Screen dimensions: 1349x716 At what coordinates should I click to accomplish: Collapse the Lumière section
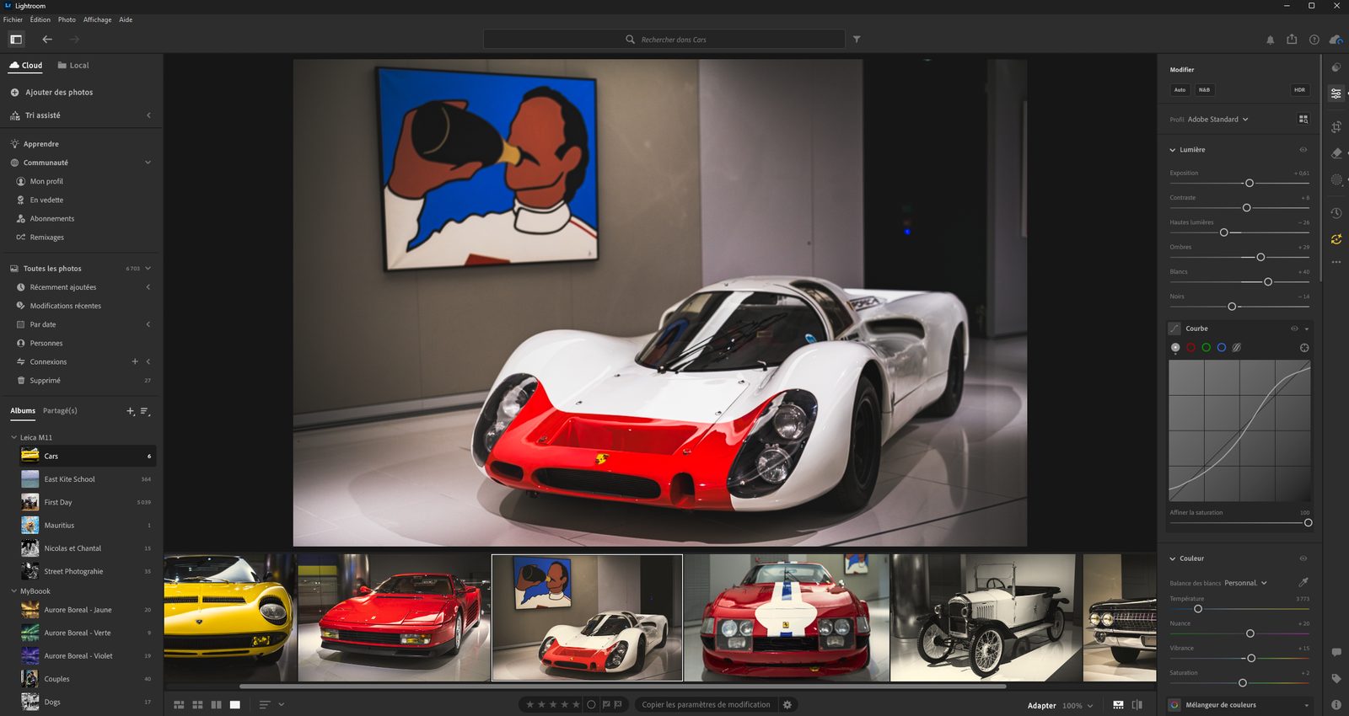click(1173, 150)
